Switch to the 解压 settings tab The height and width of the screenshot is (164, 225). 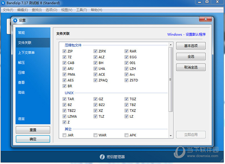33,62
